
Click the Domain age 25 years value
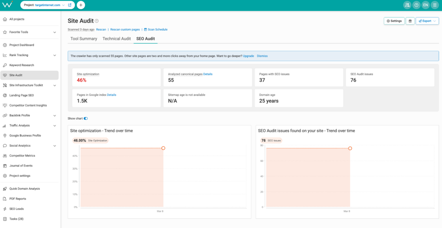click(x=269, y=101)
